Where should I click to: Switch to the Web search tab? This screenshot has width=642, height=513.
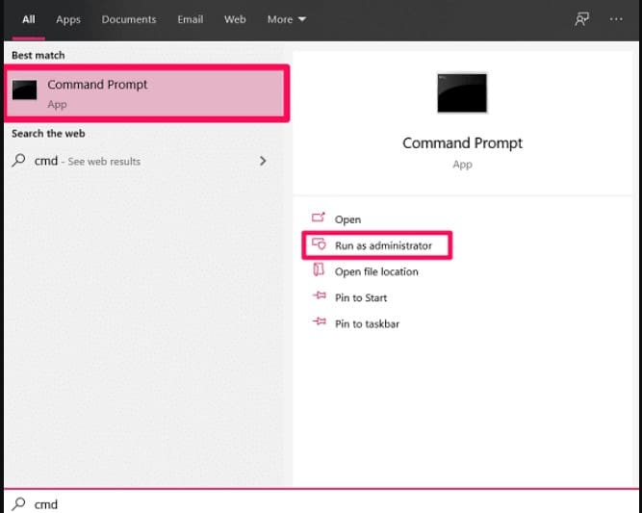click(x=235, y=19)
